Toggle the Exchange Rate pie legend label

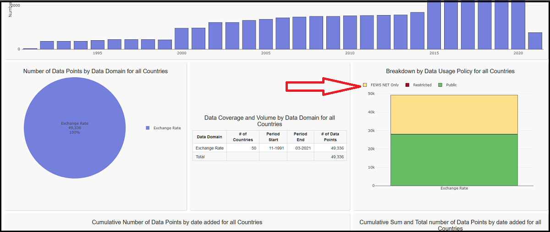(167, 128)
